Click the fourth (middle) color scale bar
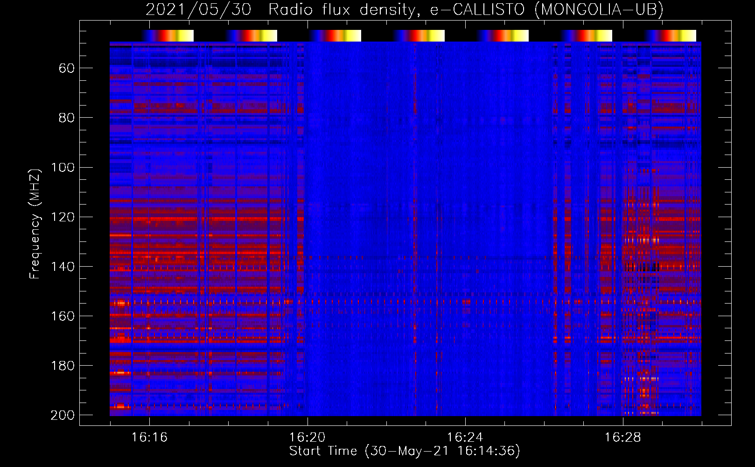The height and width of the screenshot is (467, 755). click(419, 36)
